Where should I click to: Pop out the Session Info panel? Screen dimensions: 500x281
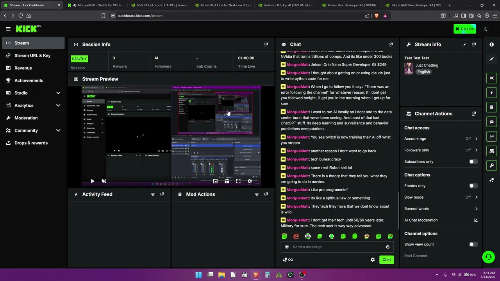click(x=266, y=44)
